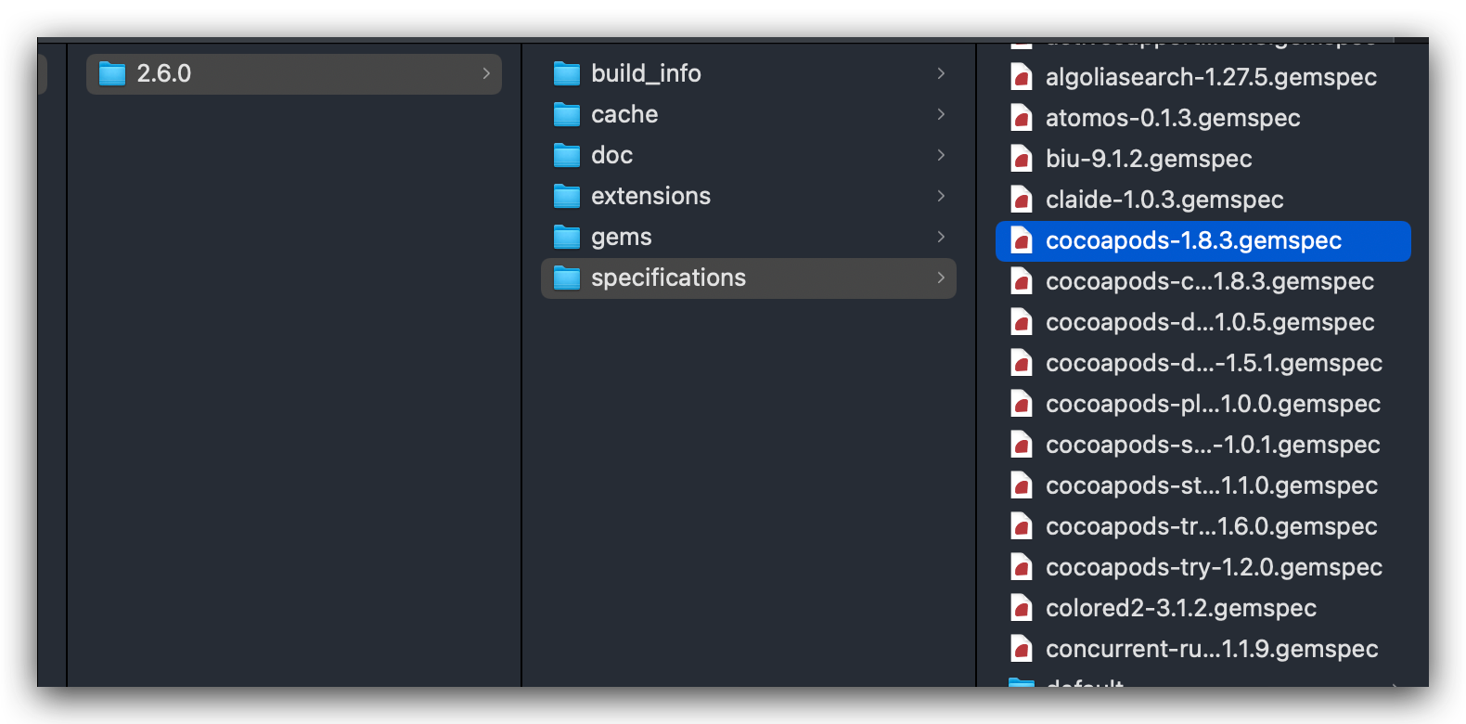The image size is (1466, 724).
Task: Select the concurrent-ru...1.1.9.gemspec file
Action: tap(1203, 649)
